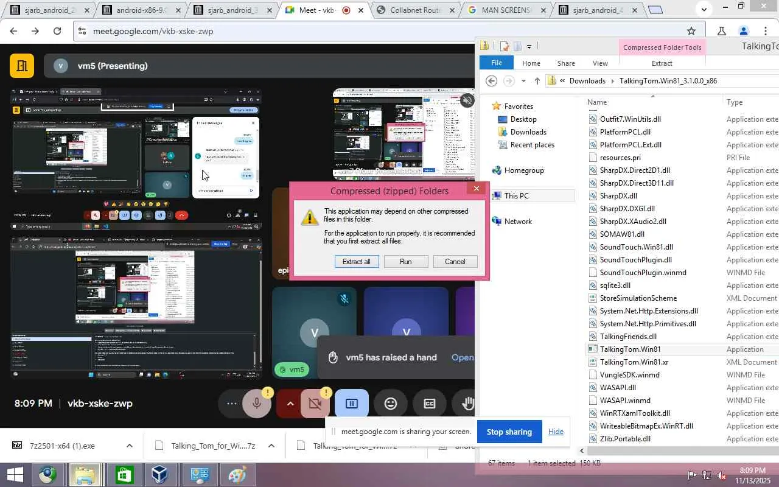Select the TalkingTom.Win81 application file

click(x=630, y=349)
